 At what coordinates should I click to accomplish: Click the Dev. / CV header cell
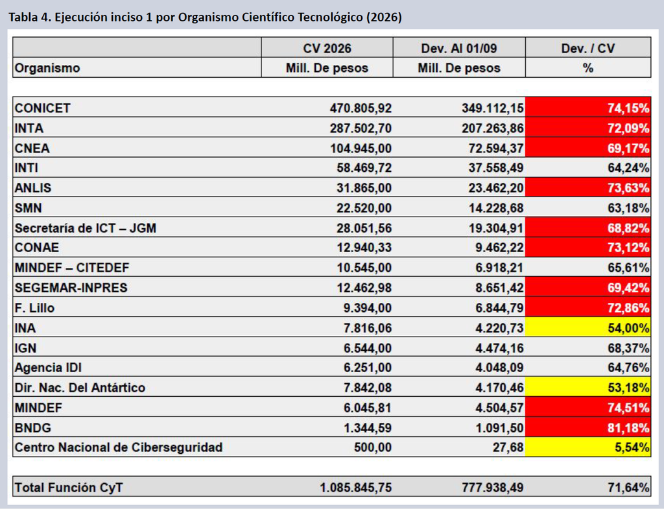pos(588,48)
